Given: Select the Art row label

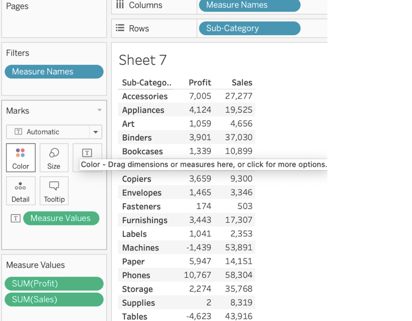Looking at the screenshot, I should tap(128, 123).
